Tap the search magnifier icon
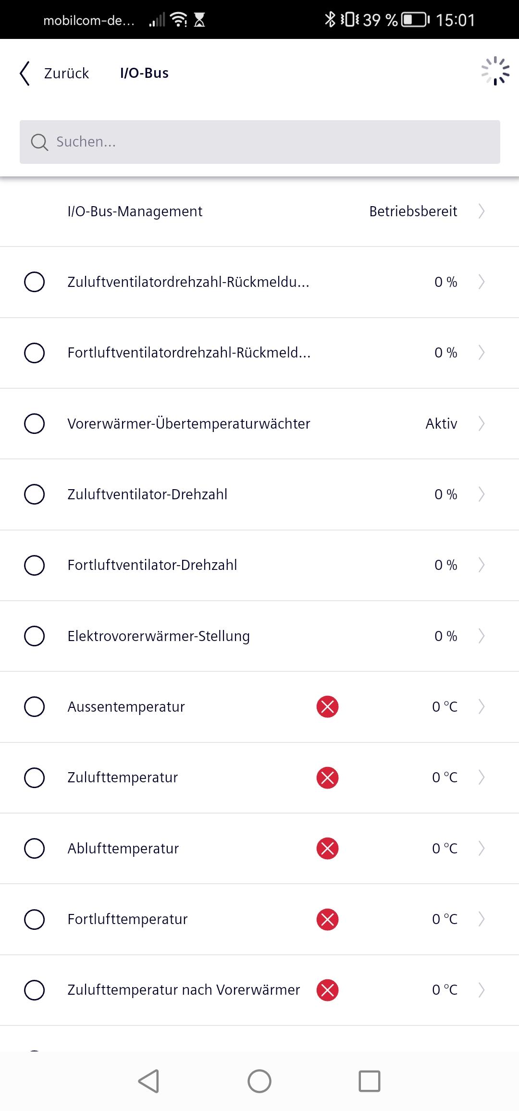The height and width of the screenshot is (1111, 519). [x=39, y=142]
